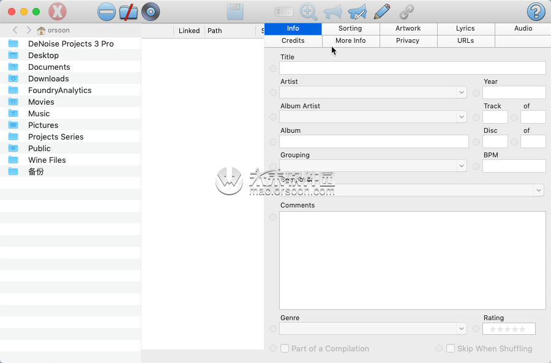Switch to the Sorting tab
This screenshot has height=363, width=551.
tap(350, 28)
